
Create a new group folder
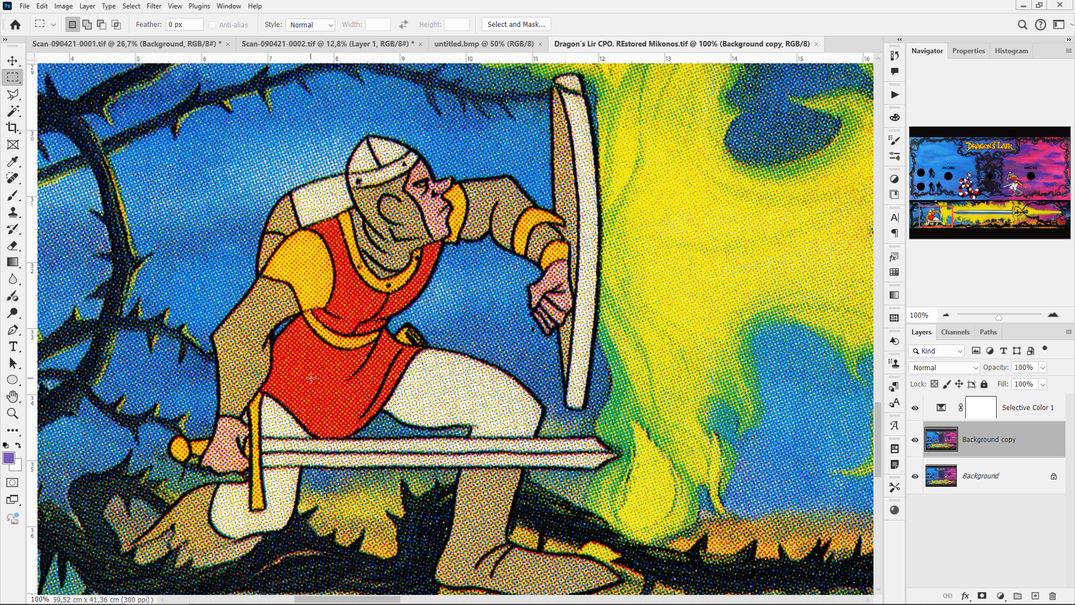point(1018,596)
